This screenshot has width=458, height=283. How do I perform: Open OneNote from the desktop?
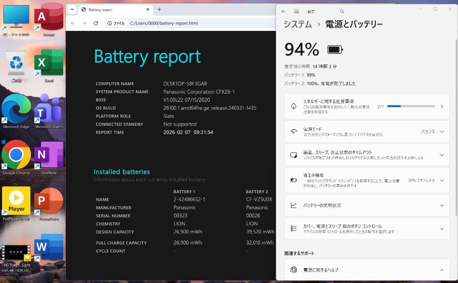click(x=49, y=155)
